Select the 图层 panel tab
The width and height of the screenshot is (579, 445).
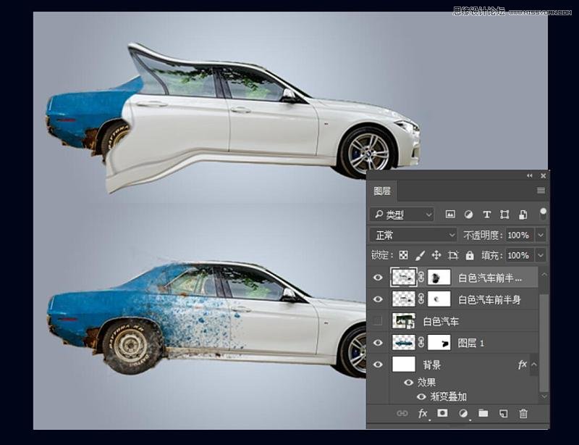[x=382, y=191]
